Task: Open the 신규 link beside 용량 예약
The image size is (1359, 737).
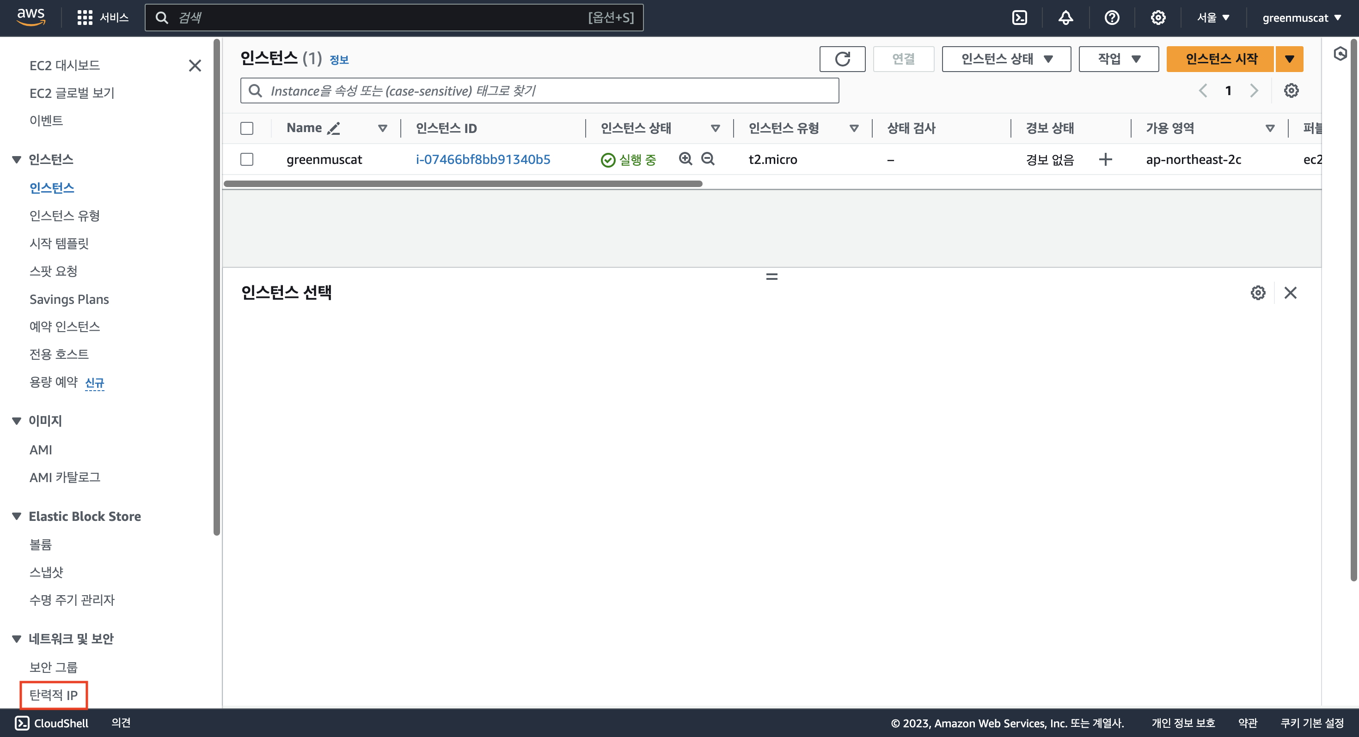Action: click(94, 382)
